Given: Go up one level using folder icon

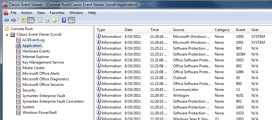Looking at the screenshot, I should coord(23,20).
